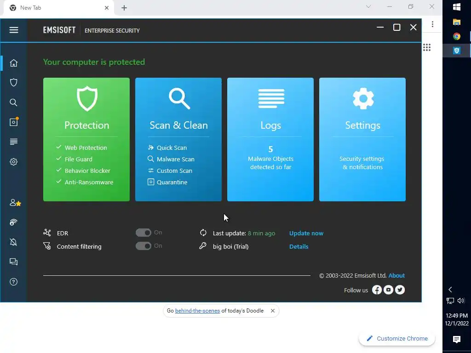Click Update now link
Screen dimensions: 471x353
click(x=306, y=233)
